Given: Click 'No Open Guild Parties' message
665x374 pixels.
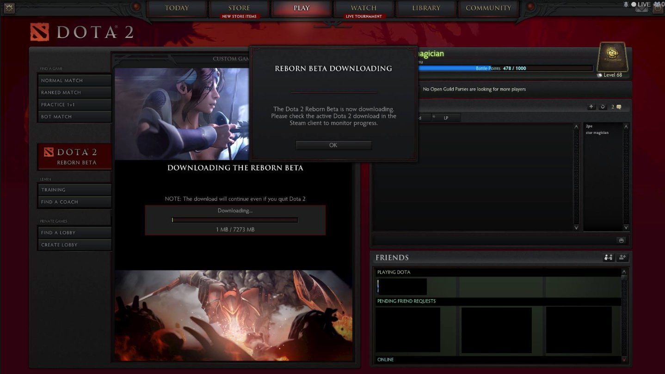Looking at the screenshot, I should (x=474, y=89).
